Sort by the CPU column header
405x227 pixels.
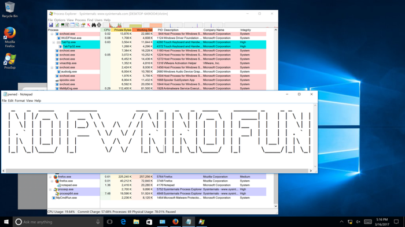[x=106, y=30]
